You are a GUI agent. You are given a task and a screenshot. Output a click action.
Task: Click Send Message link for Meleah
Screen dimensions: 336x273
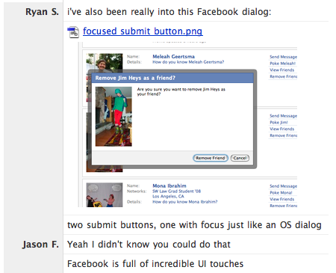(283, 57)
